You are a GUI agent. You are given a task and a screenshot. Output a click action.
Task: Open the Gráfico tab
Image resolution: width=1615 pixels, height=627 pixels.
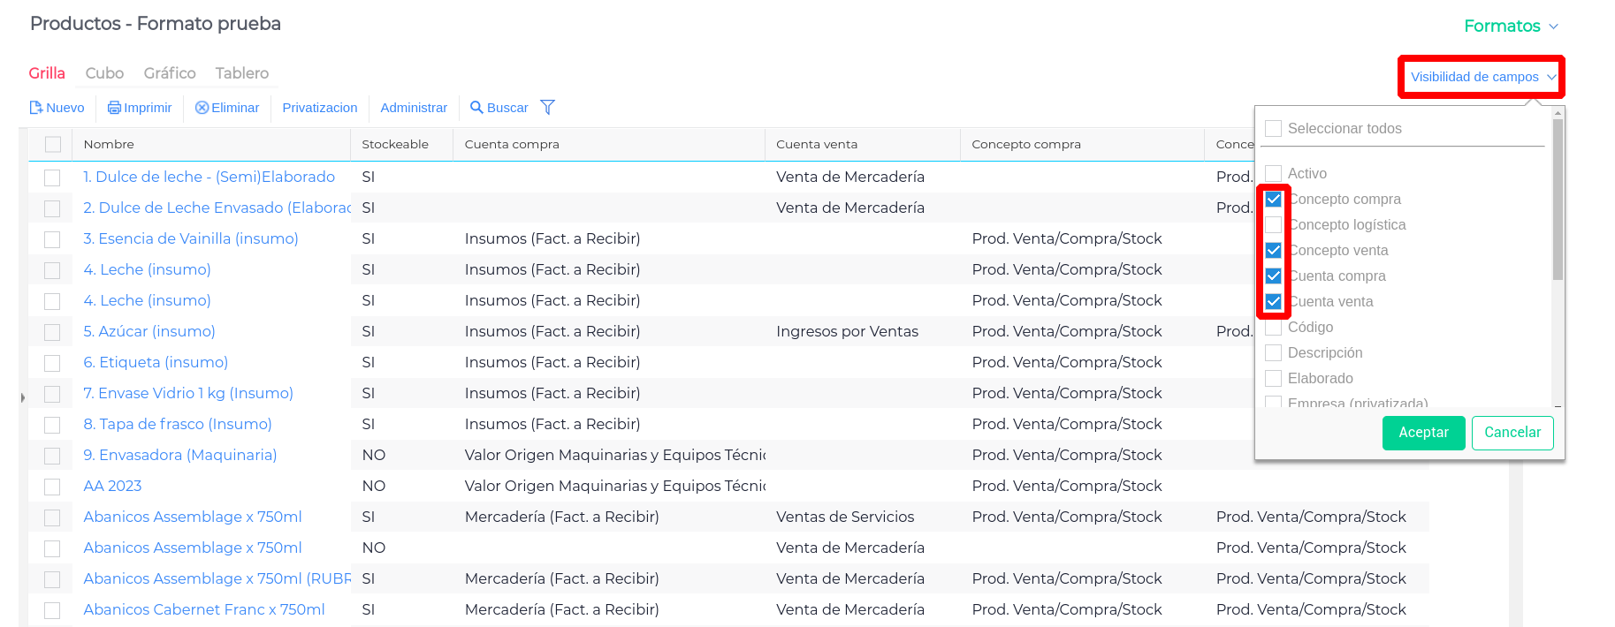pos(170,73)
